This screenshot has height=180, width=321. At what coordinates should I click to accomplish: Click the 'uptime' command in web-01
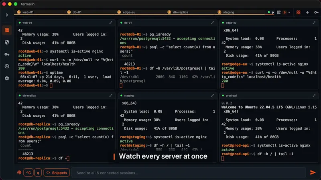coord(56,73)
